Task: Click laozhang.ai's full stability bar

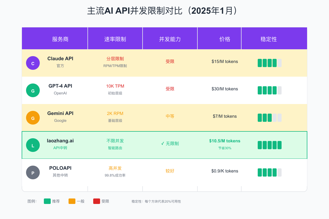Action: pos(270,145)
